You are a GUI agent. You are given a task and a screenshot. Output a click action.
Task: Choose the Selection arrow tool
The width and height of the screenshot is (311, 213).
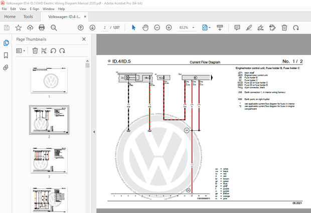pyautogui.click(x=134, y=28)
